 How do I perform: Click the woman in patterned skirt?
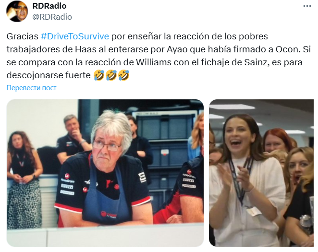coord(23,179)
